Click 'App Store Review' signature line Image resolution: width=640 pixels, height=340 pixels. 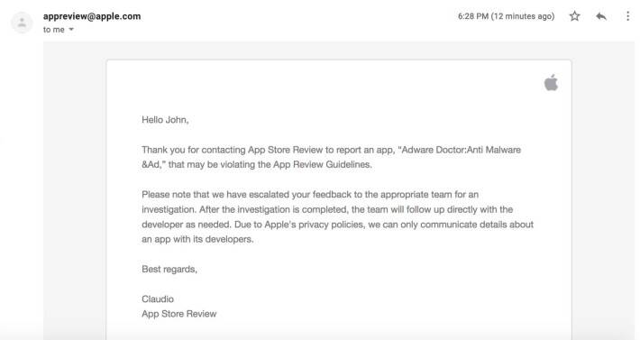point(179,314)
